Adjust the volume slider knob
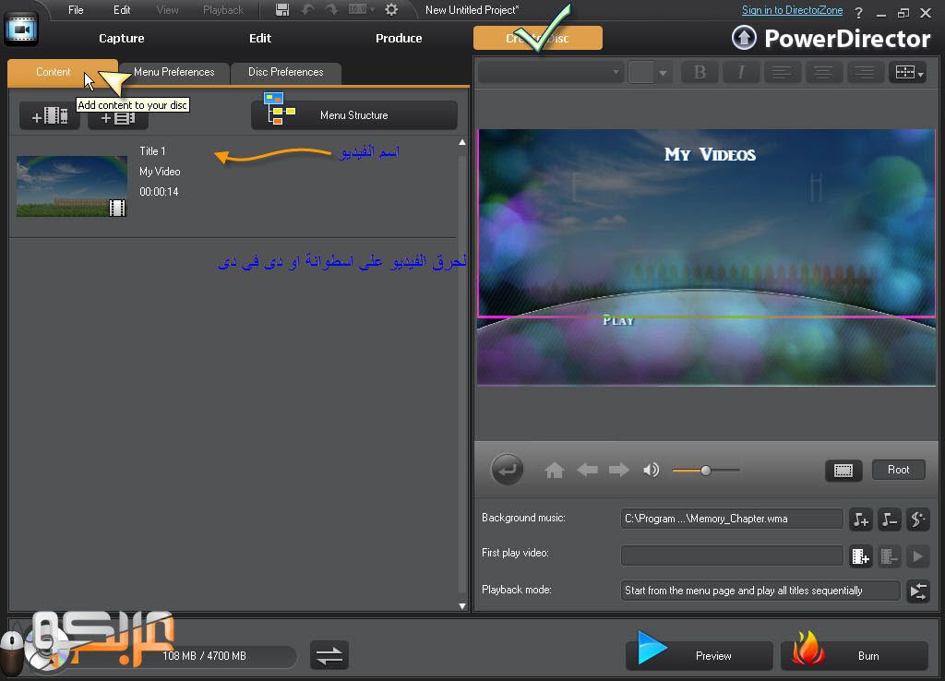 pyautogui.click(x=706, y=470)
